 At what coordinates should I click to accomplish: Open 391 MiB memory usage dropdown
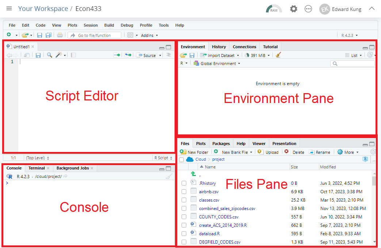257,56
